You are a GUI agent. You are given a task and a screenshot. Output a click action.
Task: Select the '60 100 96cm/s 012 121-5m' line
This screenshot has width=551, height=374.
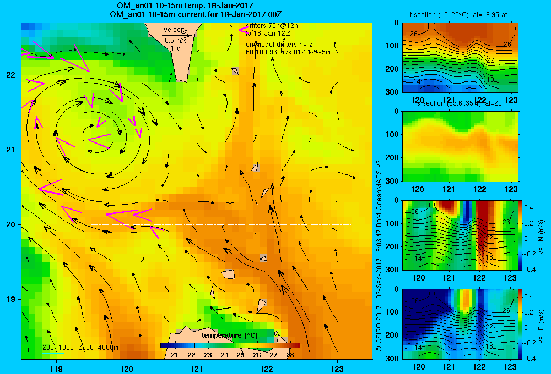[x=288, y=52]
